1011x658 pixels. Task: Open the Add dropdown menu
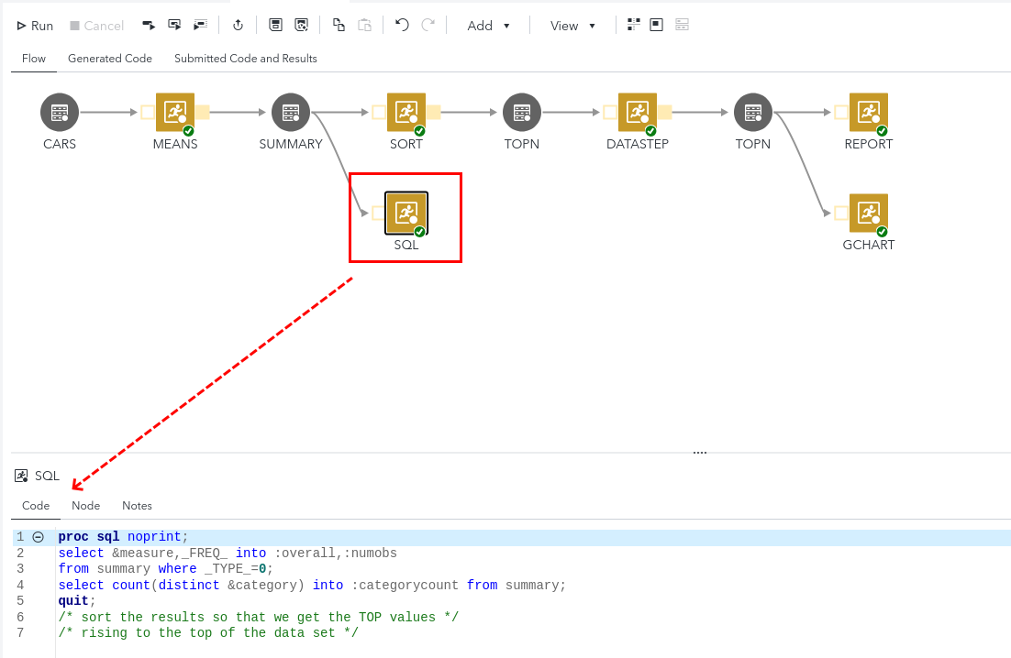coord(488,26)
